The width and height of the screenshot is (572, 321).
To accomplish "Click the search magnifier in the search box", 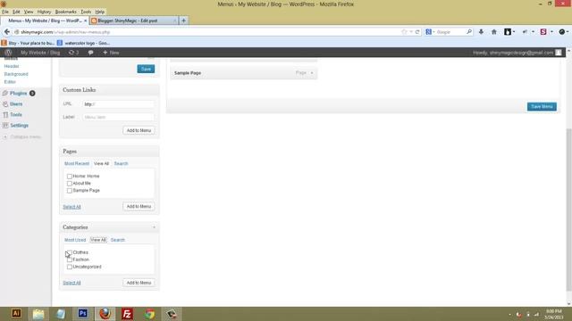I will coord(469,32).
